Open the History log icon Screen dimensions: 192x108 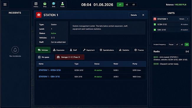click(36, 4)
